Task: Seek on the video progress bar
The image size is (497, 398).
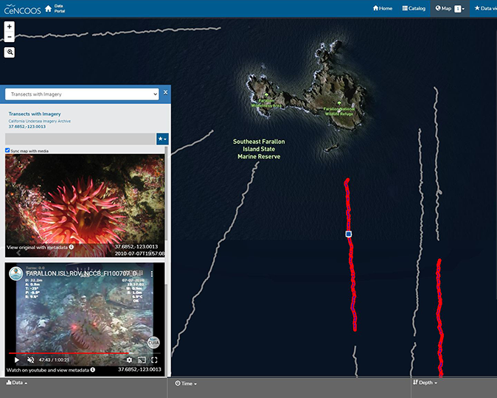Action: (84, 353)
